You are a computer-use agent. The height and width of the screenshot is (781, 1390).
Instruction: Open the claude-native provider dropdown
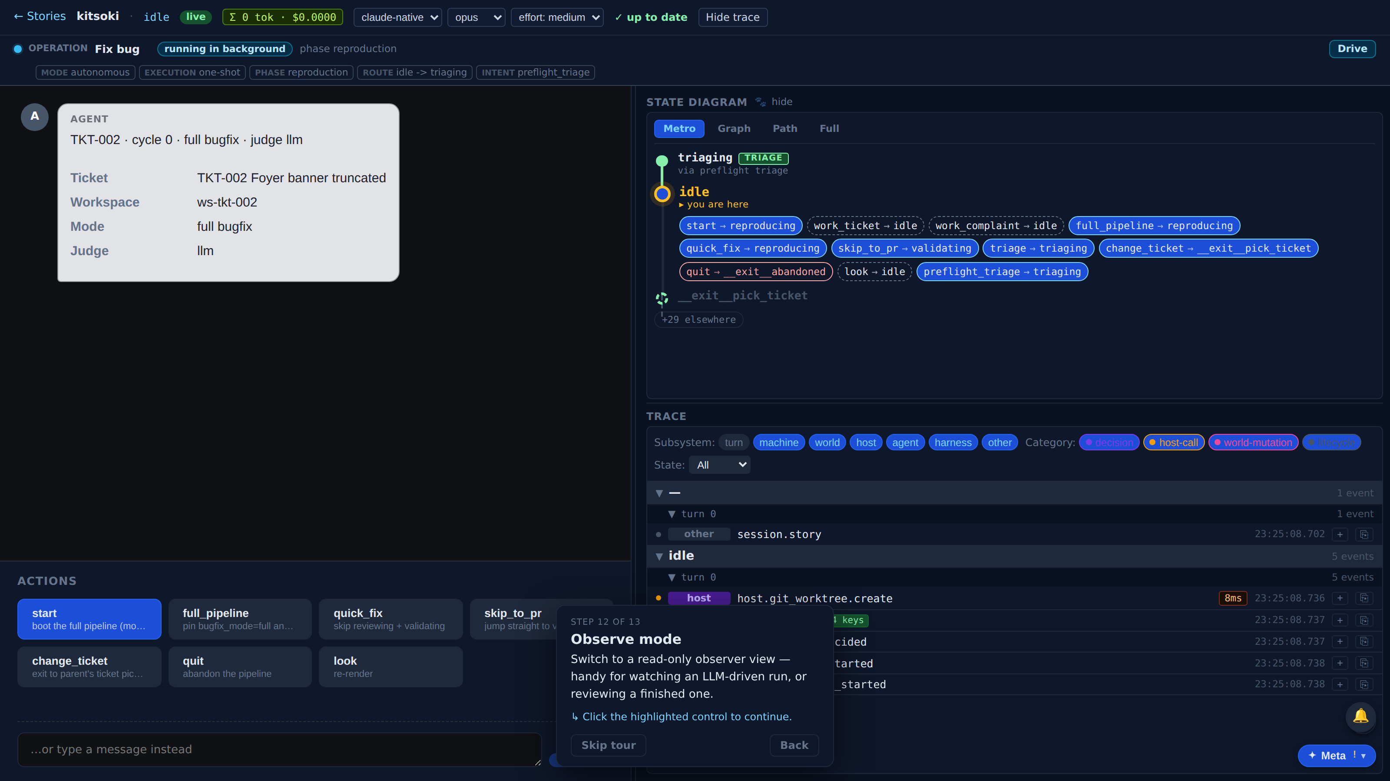[x=398, y=17]
